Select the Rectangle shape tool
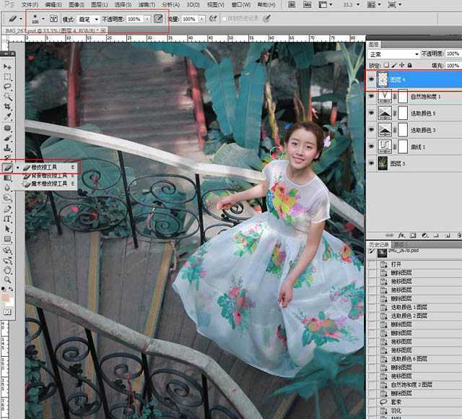The height and width of the screenshot is (419, 462). 7,239
